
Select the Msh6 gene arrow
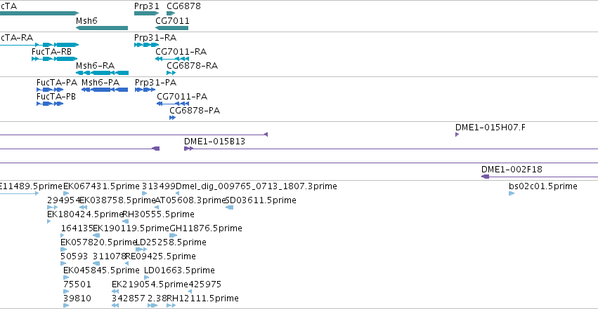pos(102,28)
